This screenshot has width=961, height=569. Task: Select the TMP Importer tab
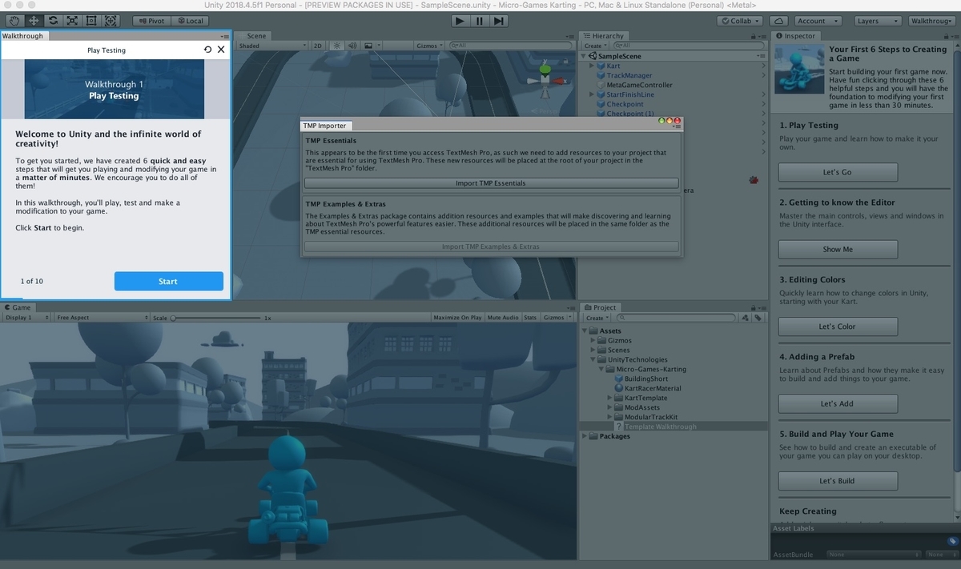click(x=324, y=126)
